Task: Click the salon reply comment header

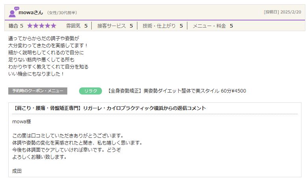Action: [x=109, y=108]
